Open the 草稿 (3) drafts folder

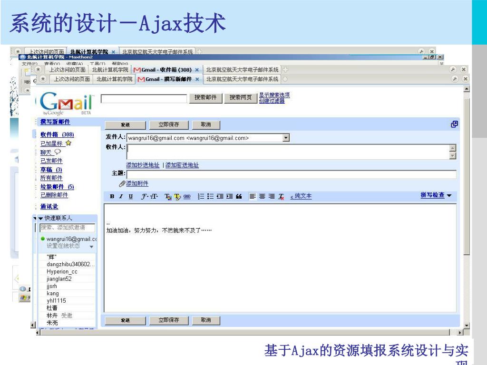[51, 170]
